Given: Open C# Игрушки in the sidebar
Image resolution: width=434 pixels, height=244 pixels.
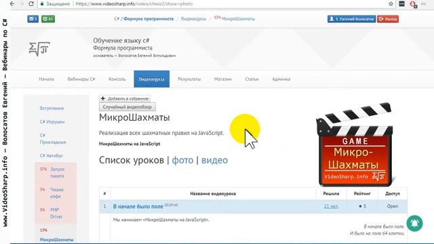Looking at the screenshot, I should (x=52, y=122).
